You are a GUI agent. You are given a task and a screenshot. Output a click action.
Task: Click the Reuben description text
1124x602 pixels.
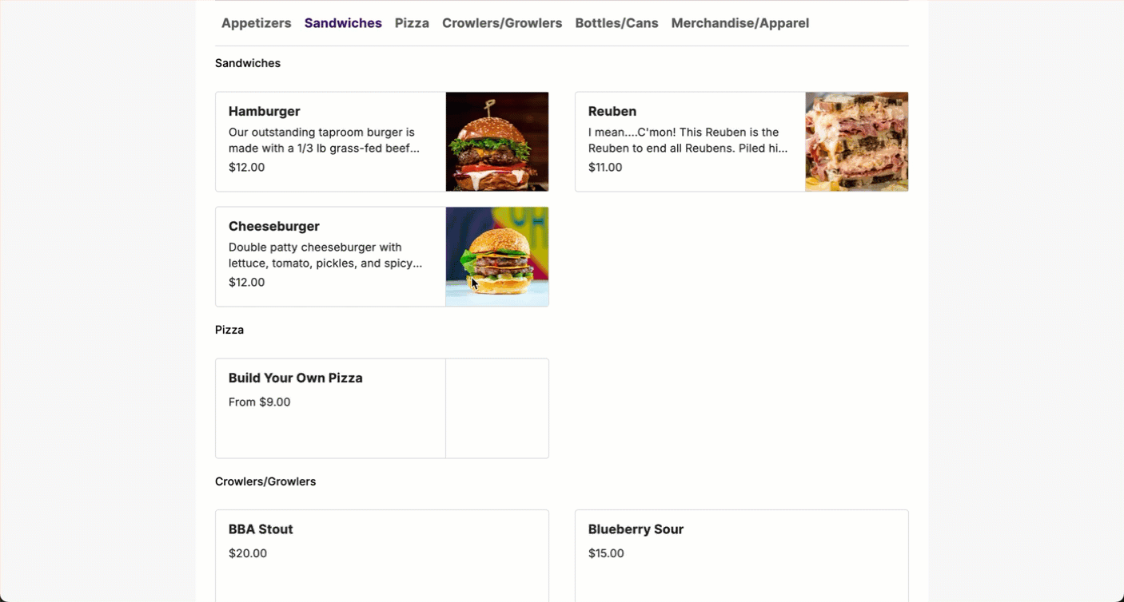click(688, 140)
